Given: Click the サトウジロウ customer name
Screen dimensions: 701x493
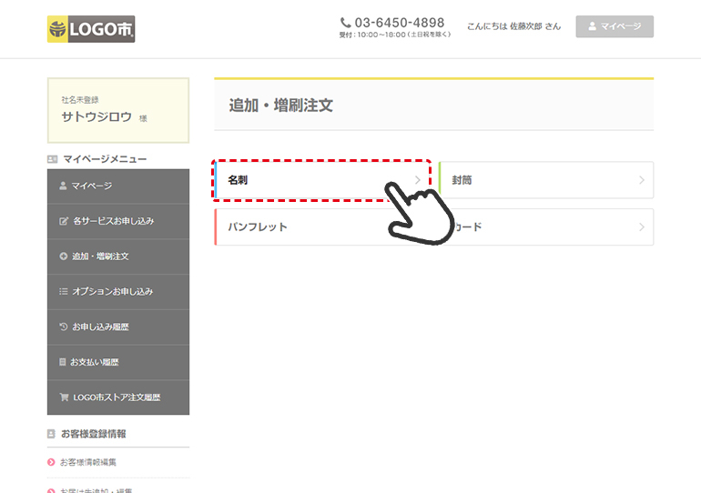Looking at the screenshot, I should [97, 117].
